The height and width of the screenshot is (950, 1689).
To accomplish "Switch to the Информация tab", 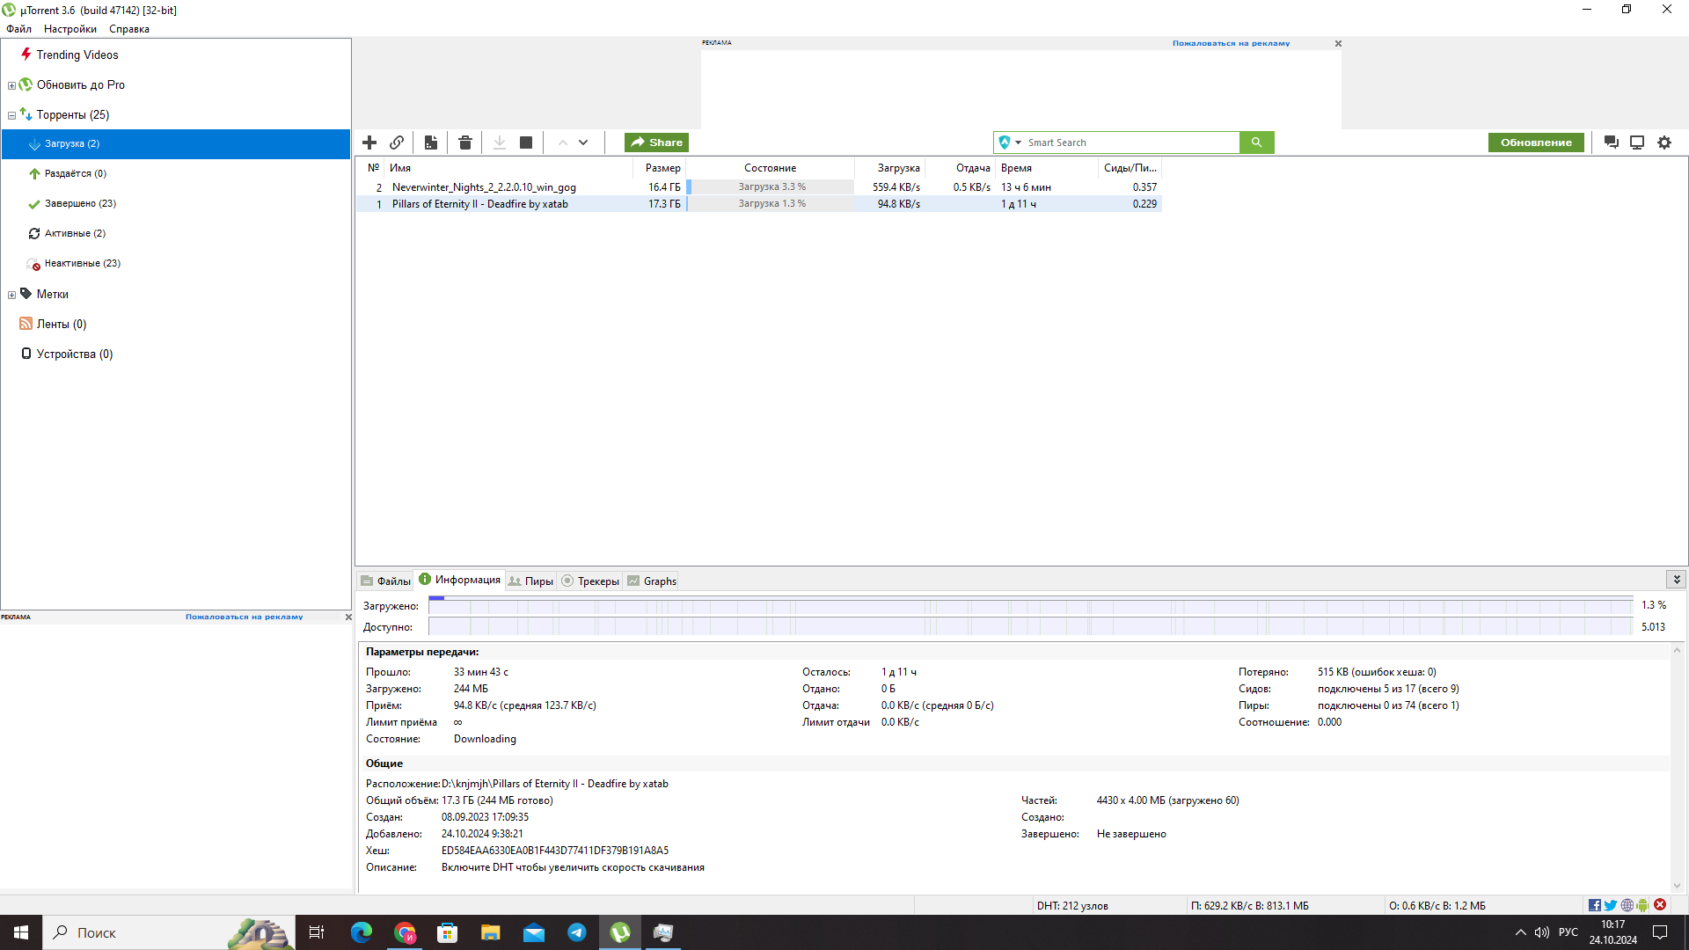I will click(460, 580).
